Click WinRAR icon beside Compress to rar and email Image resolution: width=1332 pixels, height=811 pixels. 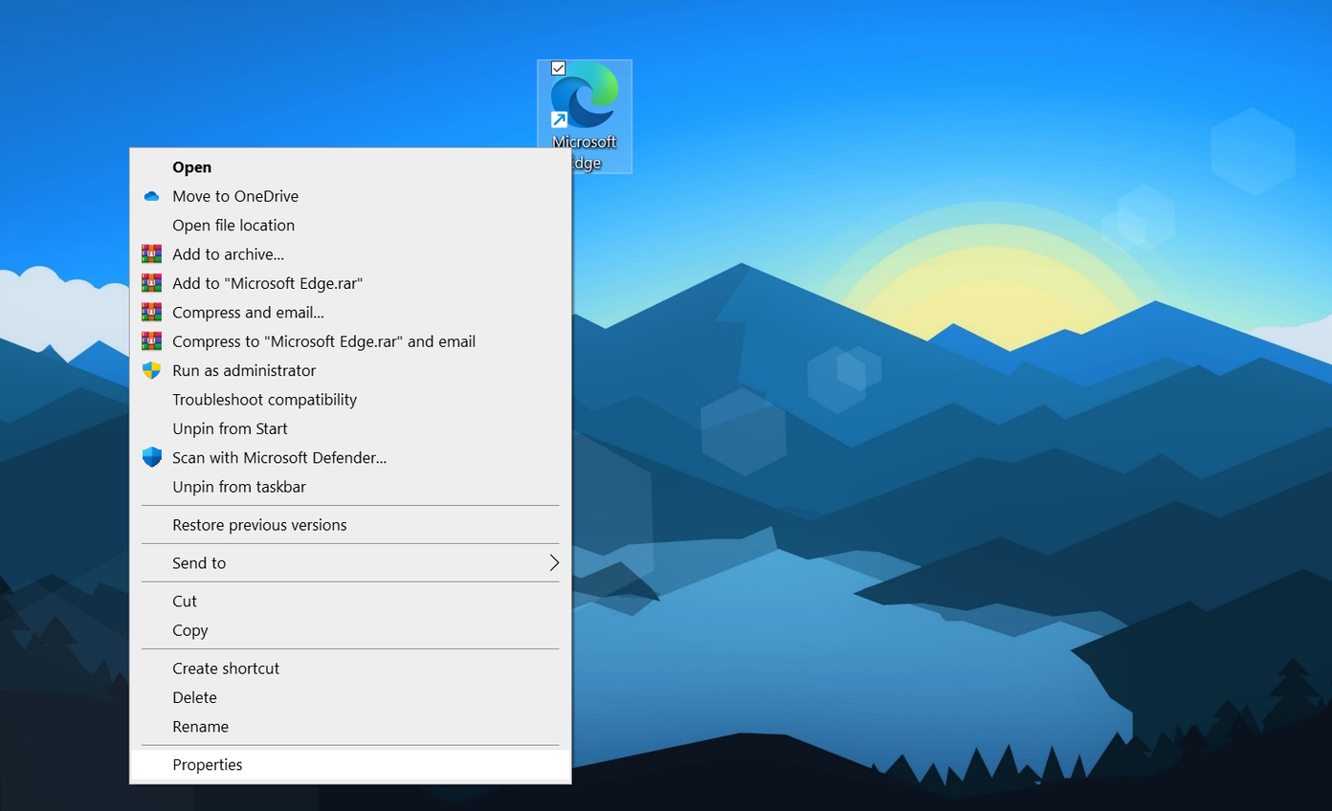point(151,341)
